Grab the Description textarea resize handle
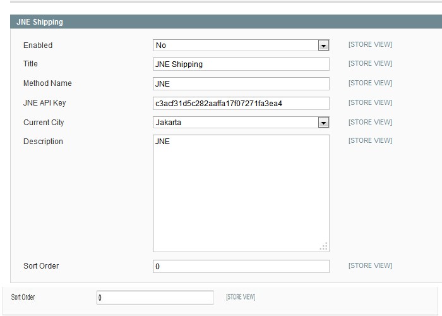 click(324, 246)
